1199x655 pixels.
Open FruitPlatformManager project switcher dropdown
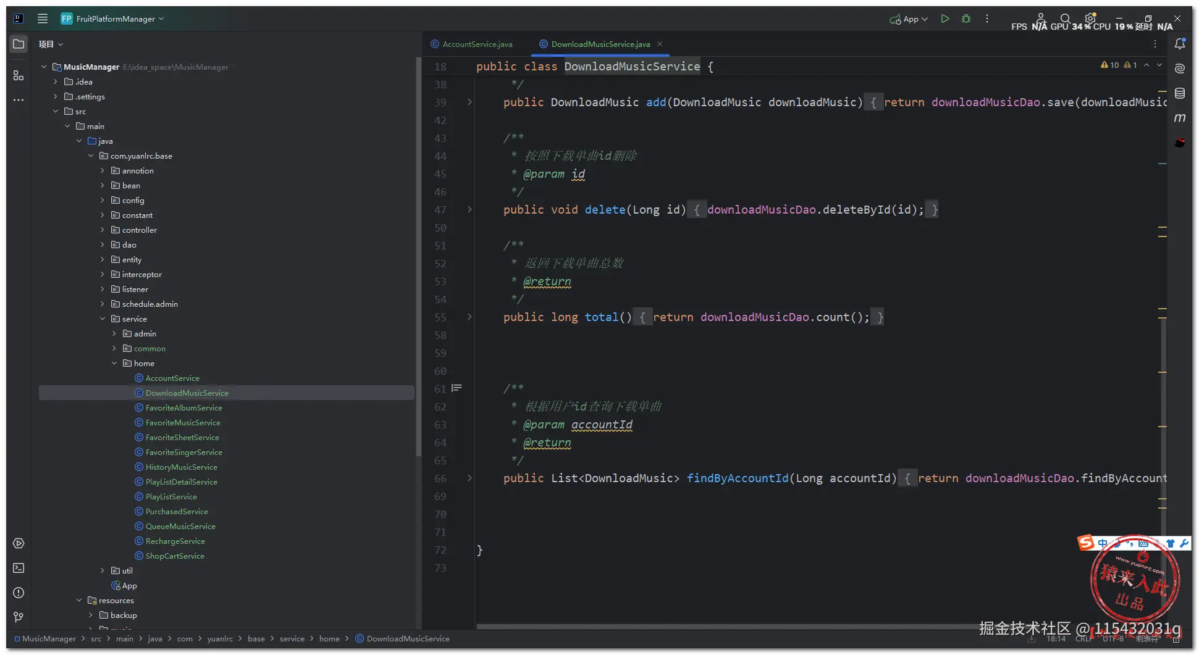click(112, 19)
